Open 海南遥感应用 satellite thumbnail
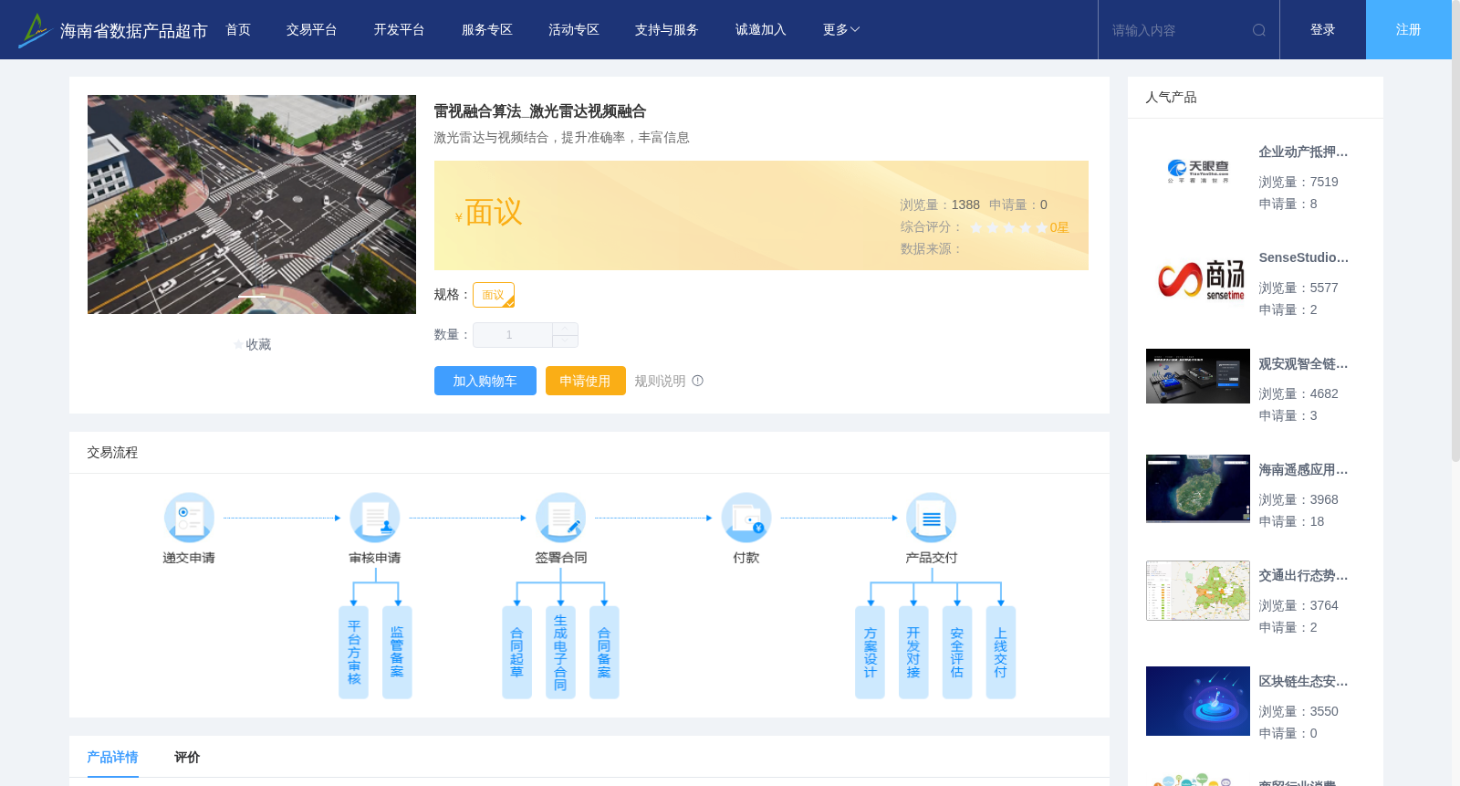This screenshot has height=786, width=1460. pos(1198,488)
